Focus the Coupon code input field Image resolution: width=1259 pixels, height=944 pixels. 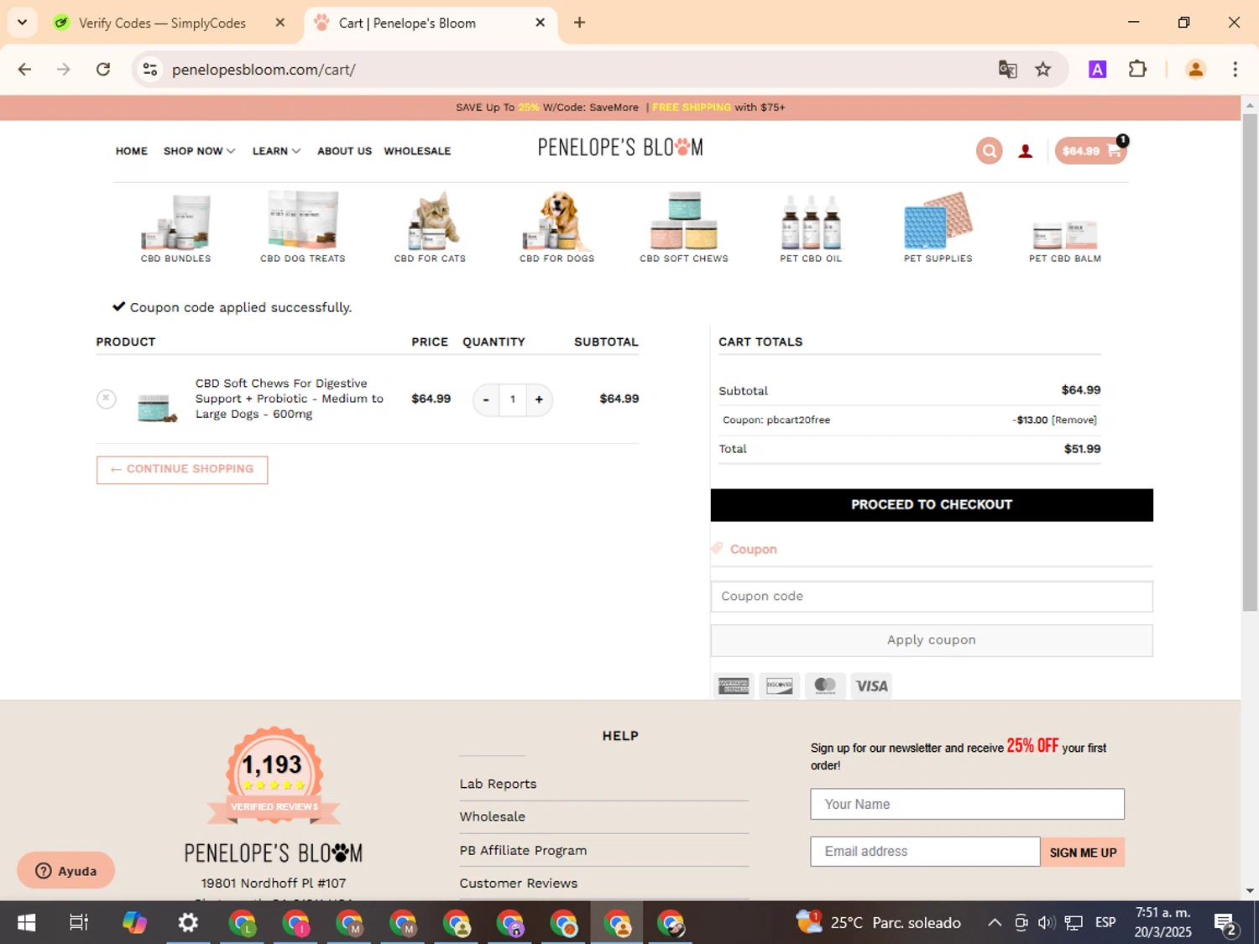point(932,597)
